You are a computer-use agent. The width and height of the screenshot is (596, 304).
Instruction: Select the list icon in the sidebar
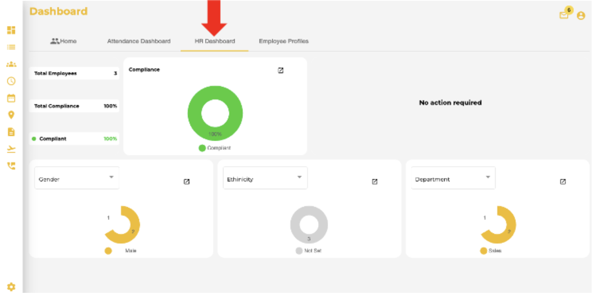tap(11, 47)
